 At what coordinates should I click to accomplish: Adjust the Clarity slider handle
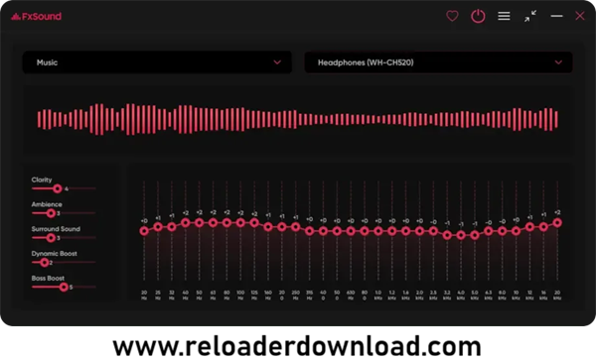point(58,188)
